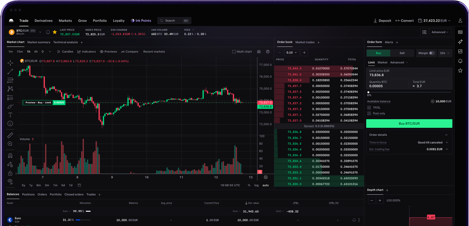469x226 pixels.
Task: Select the ruler measure tool
Action: point(10,135)
